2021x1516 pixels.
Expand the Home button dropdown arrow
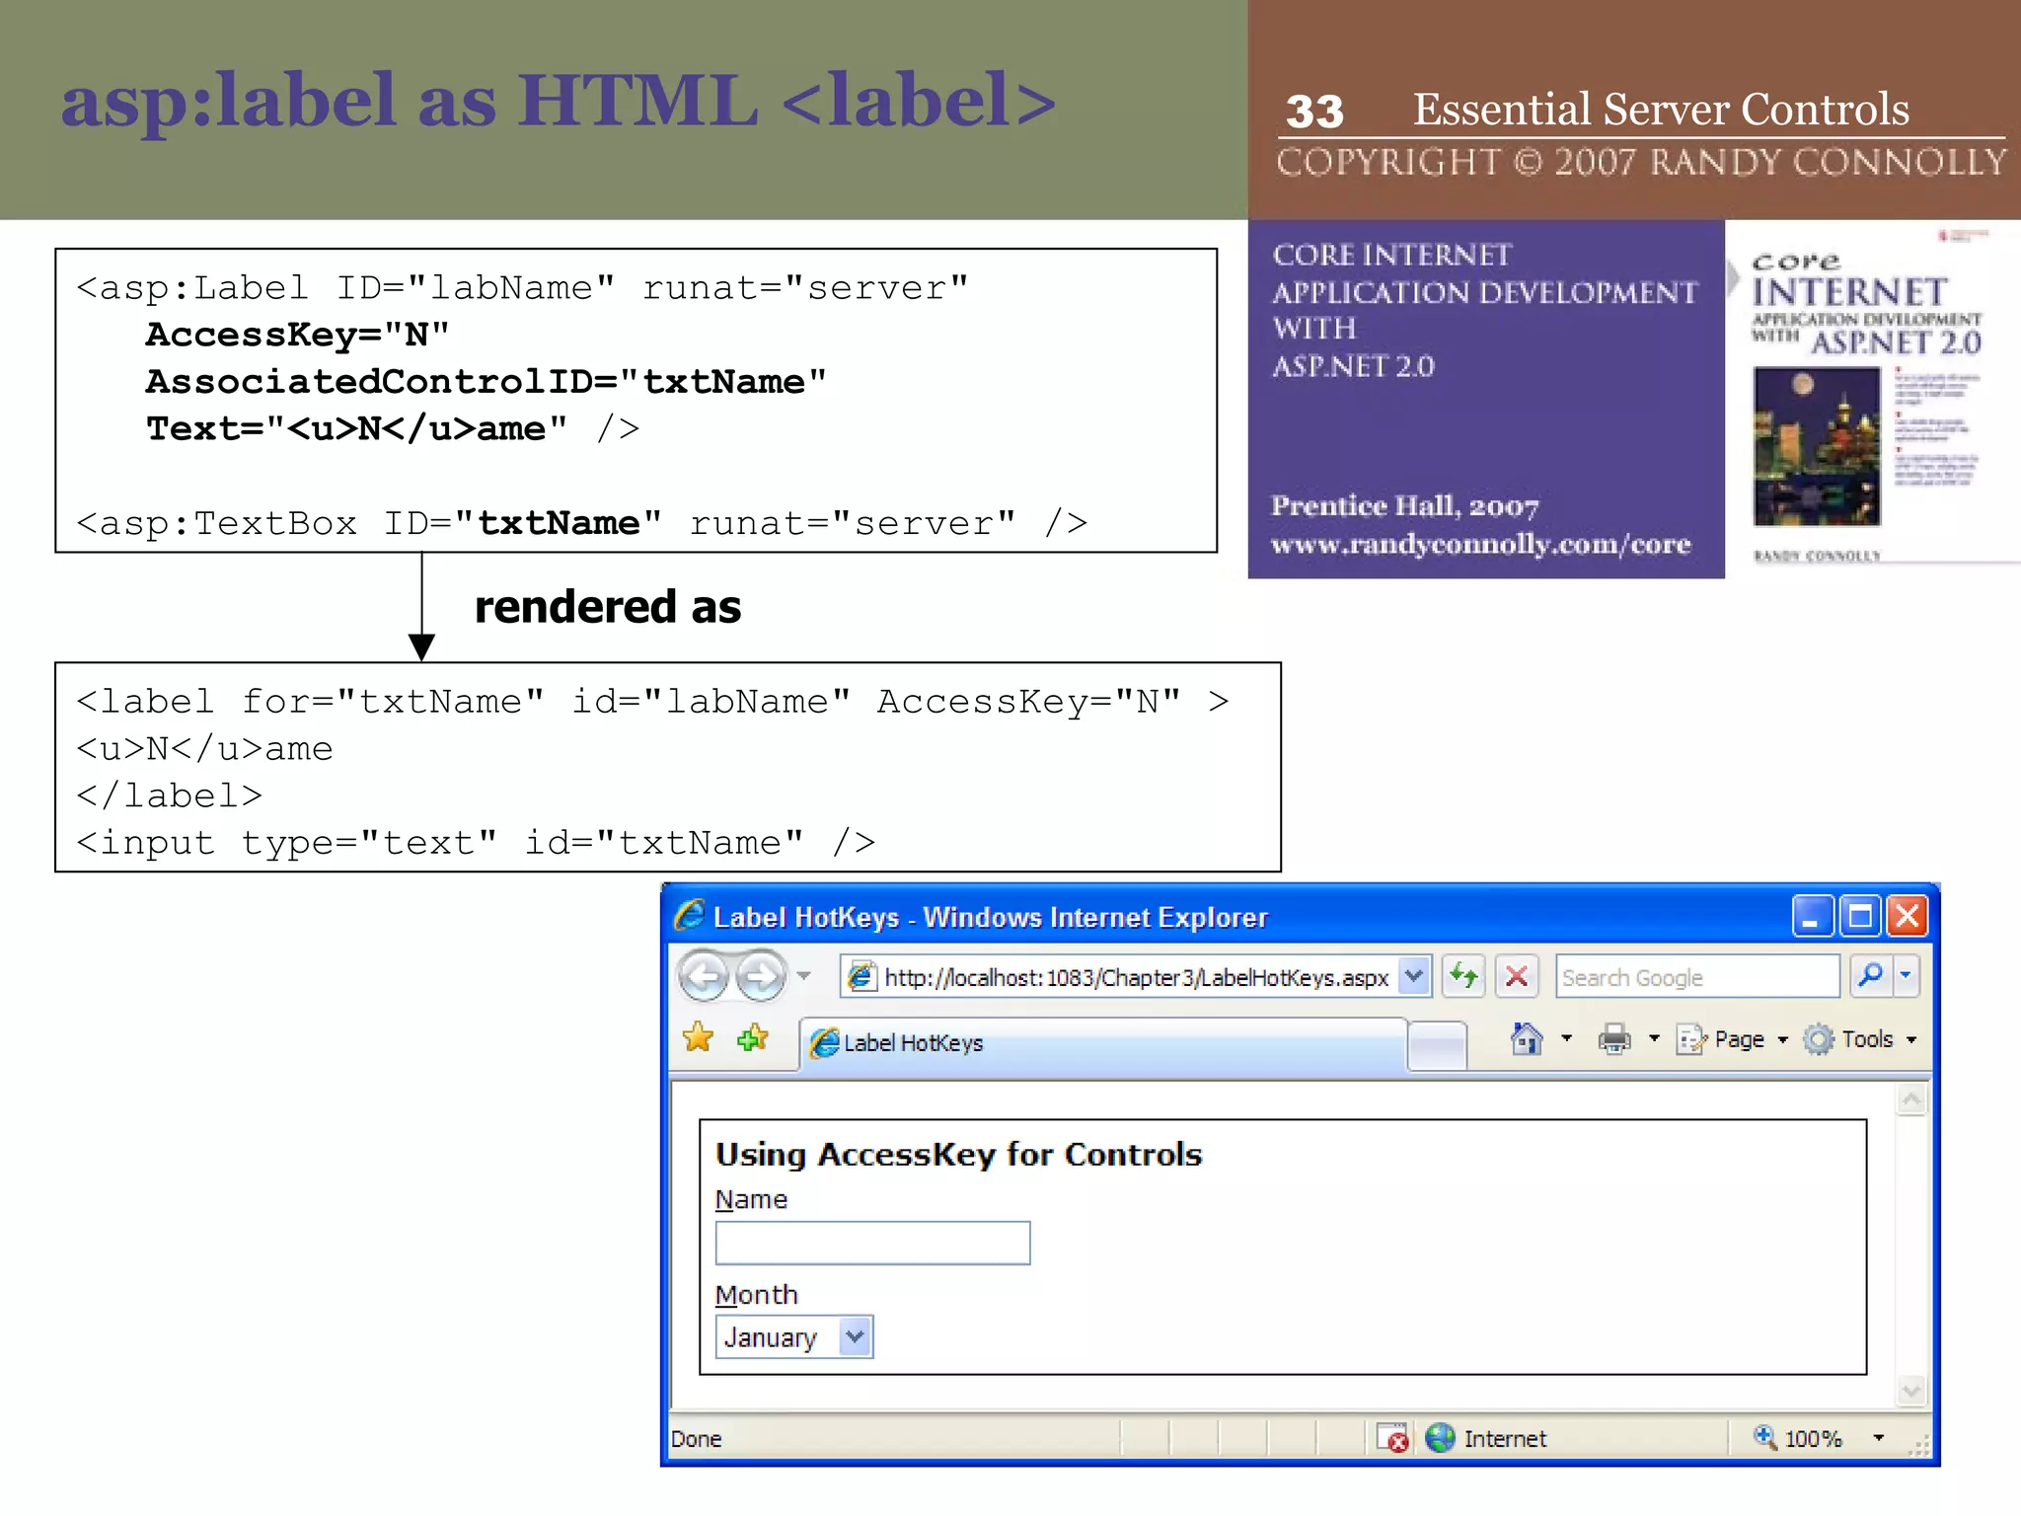pyautogui.click(x=1566, y=1039)
